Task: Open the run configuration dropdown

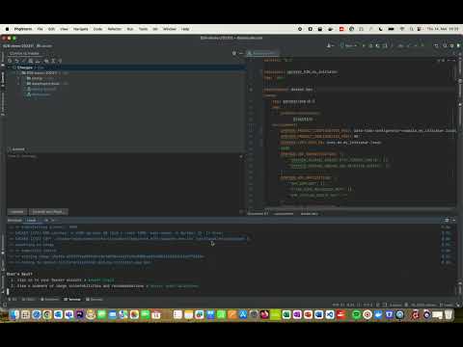Action: point(348,46)
